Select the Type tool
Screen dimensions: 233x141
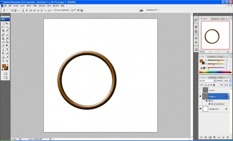tap(7, 50)
